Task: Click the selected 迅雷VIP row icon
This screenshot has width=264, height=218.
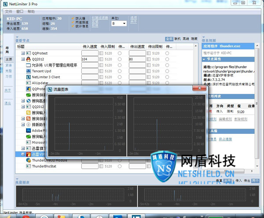Action: 28,154
